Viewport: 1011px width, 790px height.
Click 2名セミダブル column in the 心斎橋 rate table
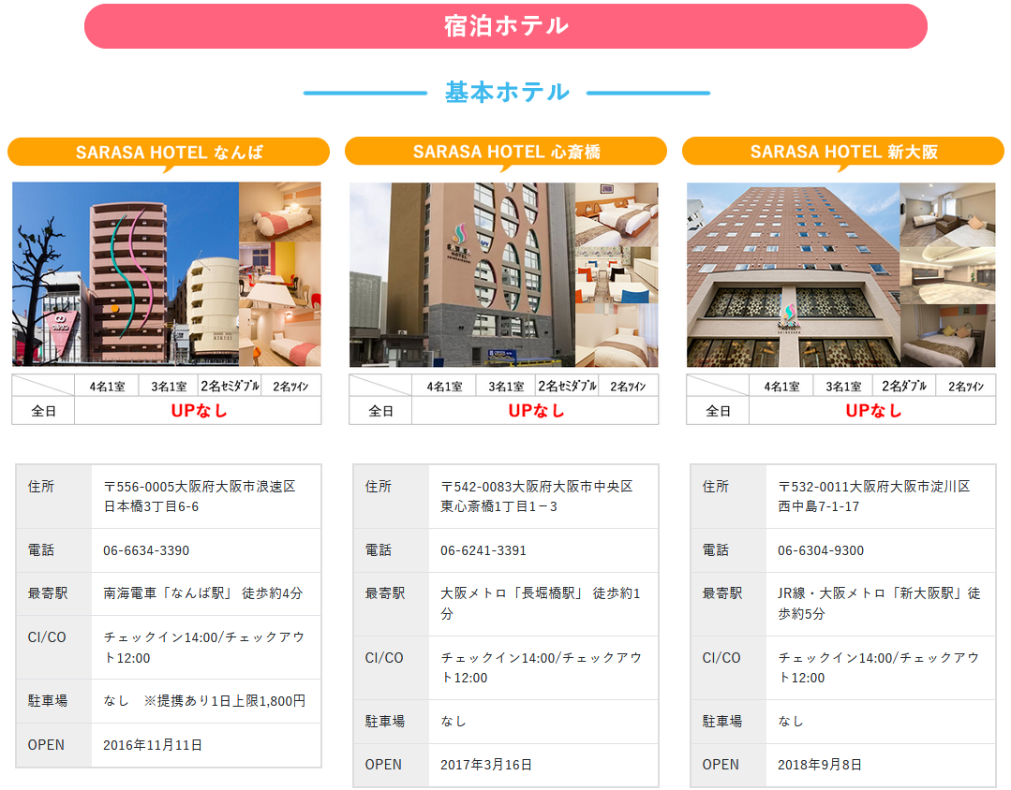click(568, 386)
